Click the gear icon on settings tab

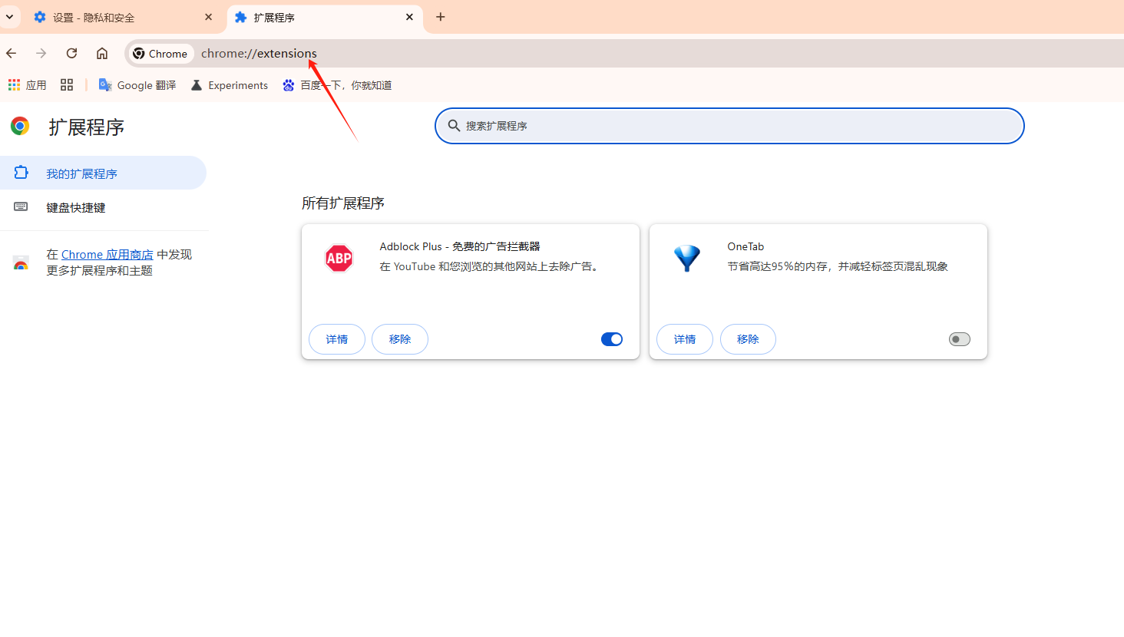(40, 17)
